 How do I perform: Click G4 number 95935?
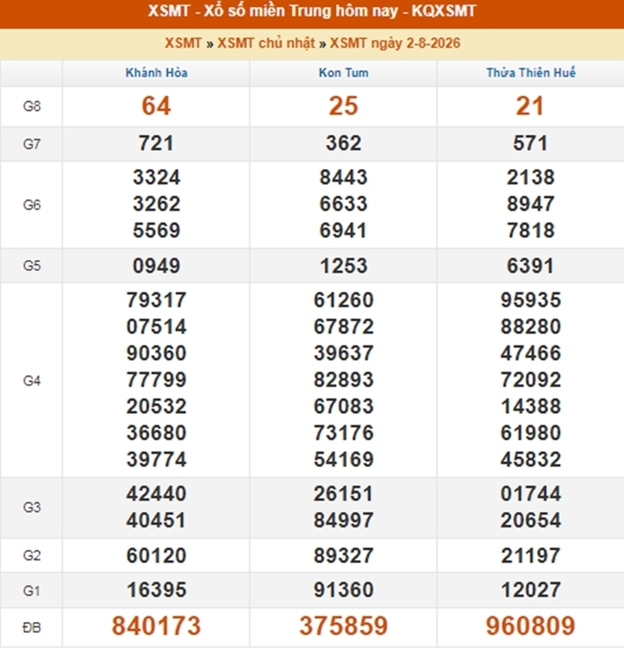click(x=530, y=301)
